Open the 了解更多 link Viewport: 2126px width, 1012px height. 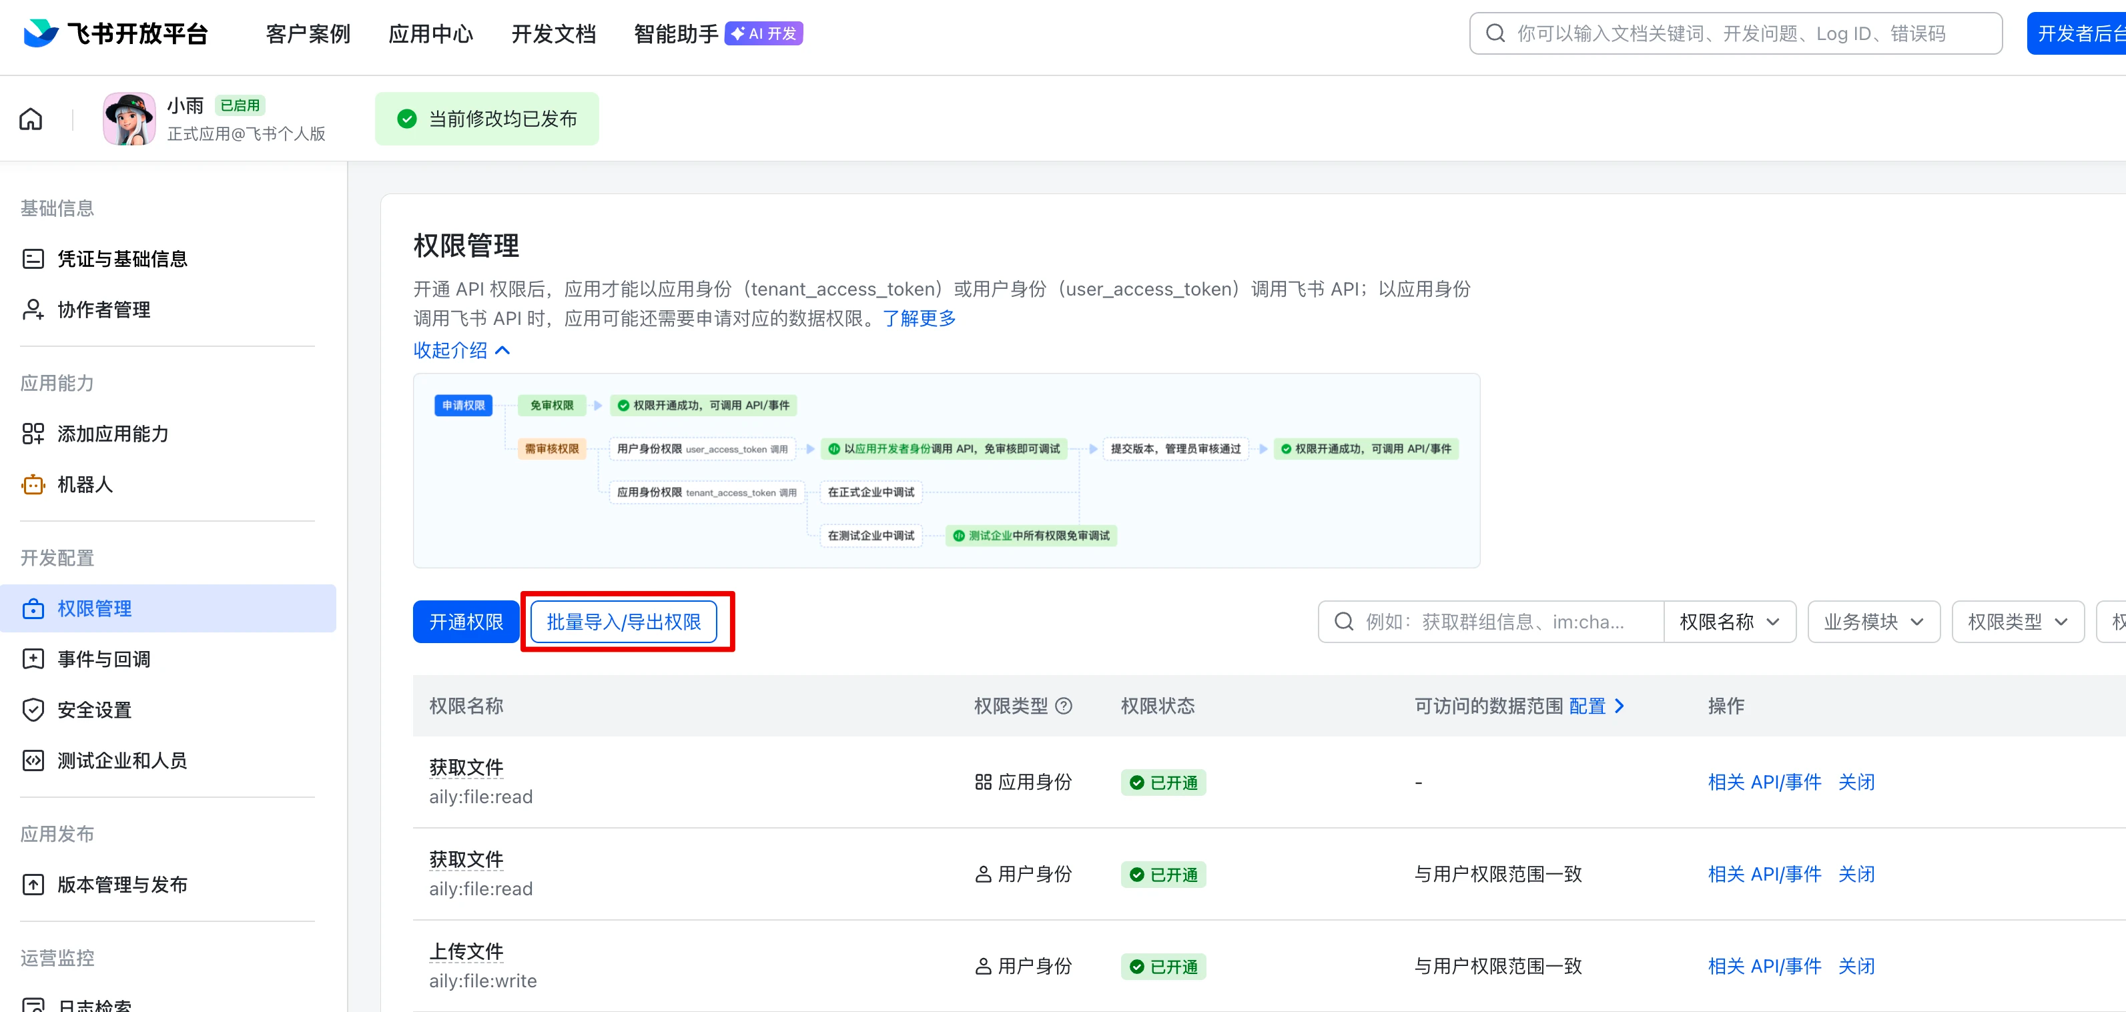919,318
